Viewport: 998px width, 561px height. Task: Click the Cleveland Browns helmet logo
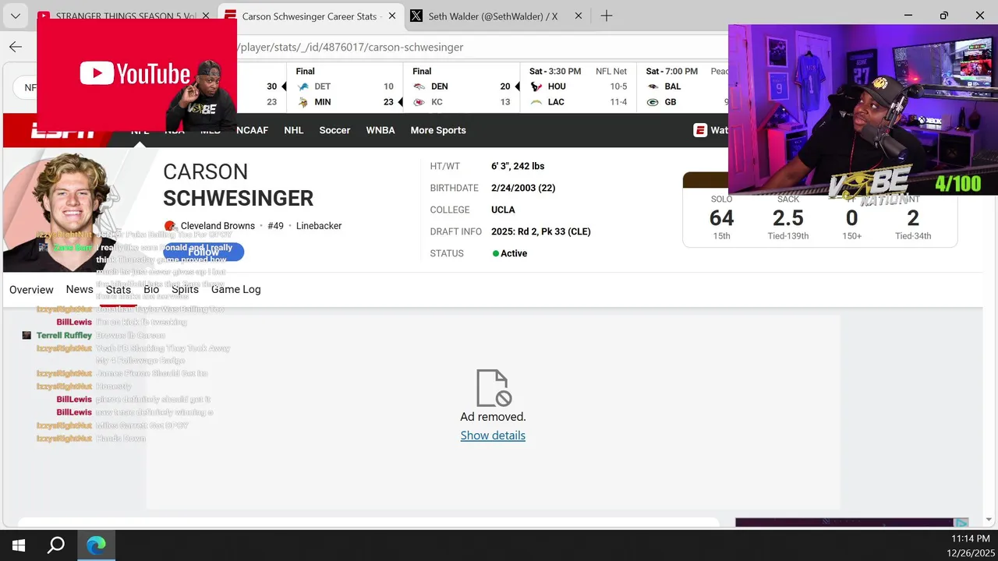pyautogui.click(x=170, y=226)
